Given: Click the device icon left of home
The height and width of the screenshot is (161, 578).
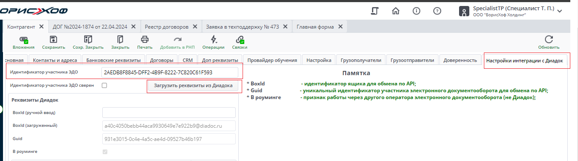Looking at the screenshot, I should 375,11.
